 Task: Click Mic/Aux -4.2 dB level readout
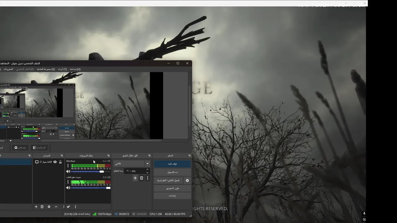(106, 161)
